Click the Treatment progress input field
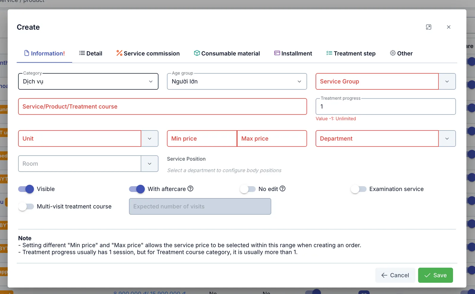This screenshot has width=475, height=294. [386, 107]
